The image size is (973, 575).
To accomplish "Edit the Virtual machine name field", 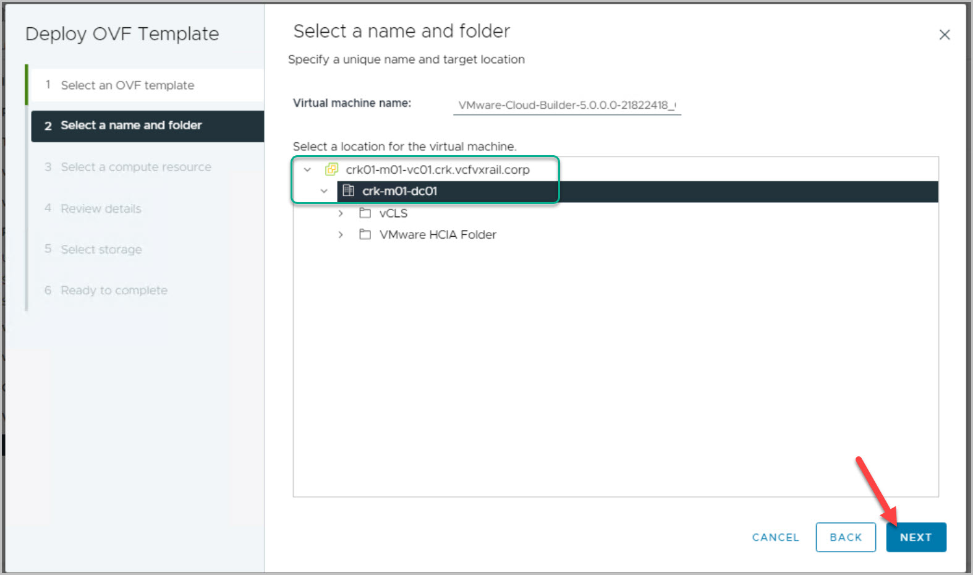I will tap(566, 105).
